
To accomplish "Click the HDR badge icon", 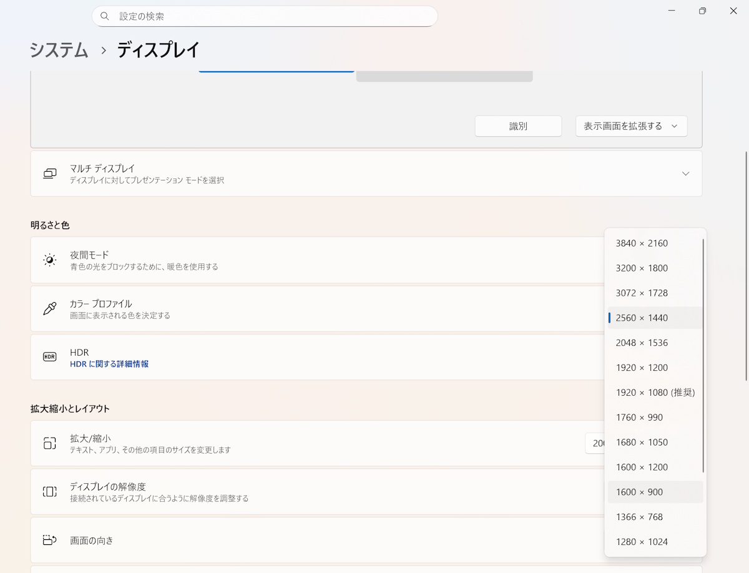I will coord(50,357).
